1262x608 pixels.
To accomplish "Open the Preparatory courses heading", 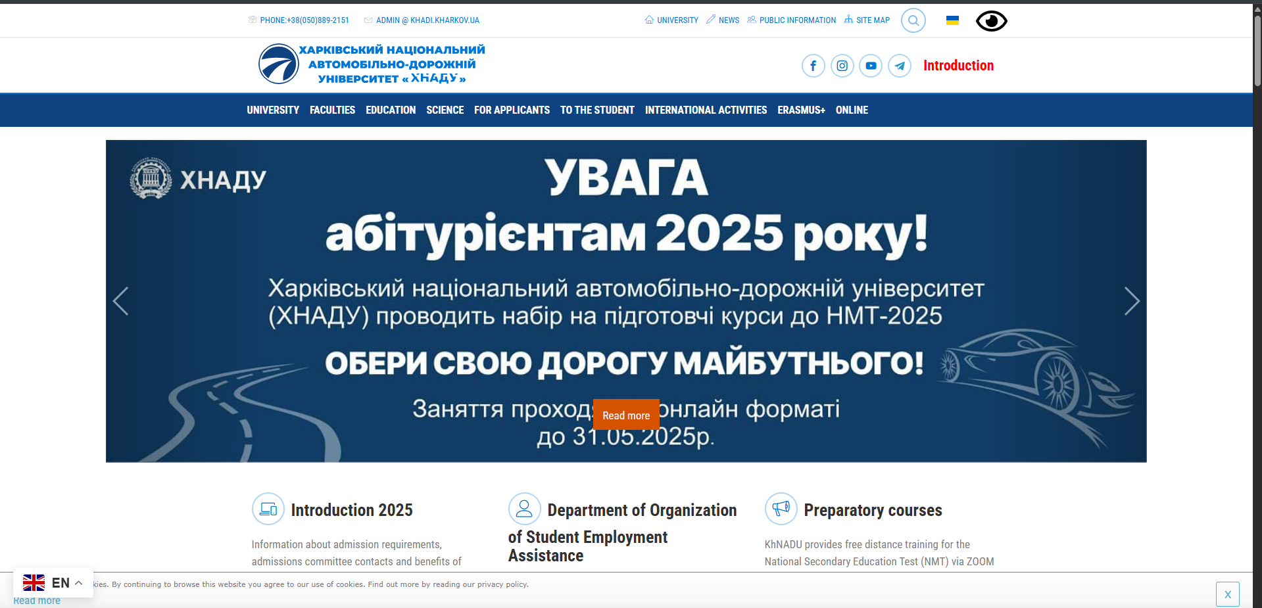I will [x=873, y=510].
